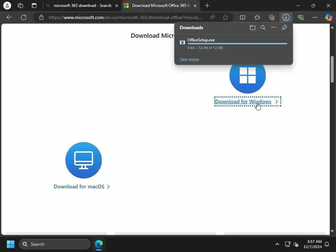This screenshot has height=252, width=336.
Task: Open the Copilot sidebar icon
Action: pyautogui.click(x=328, y=17)
